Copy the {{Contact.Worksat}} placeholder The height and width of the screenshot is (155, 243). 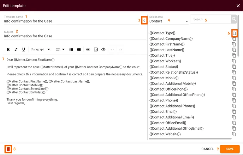coord(234,61)
